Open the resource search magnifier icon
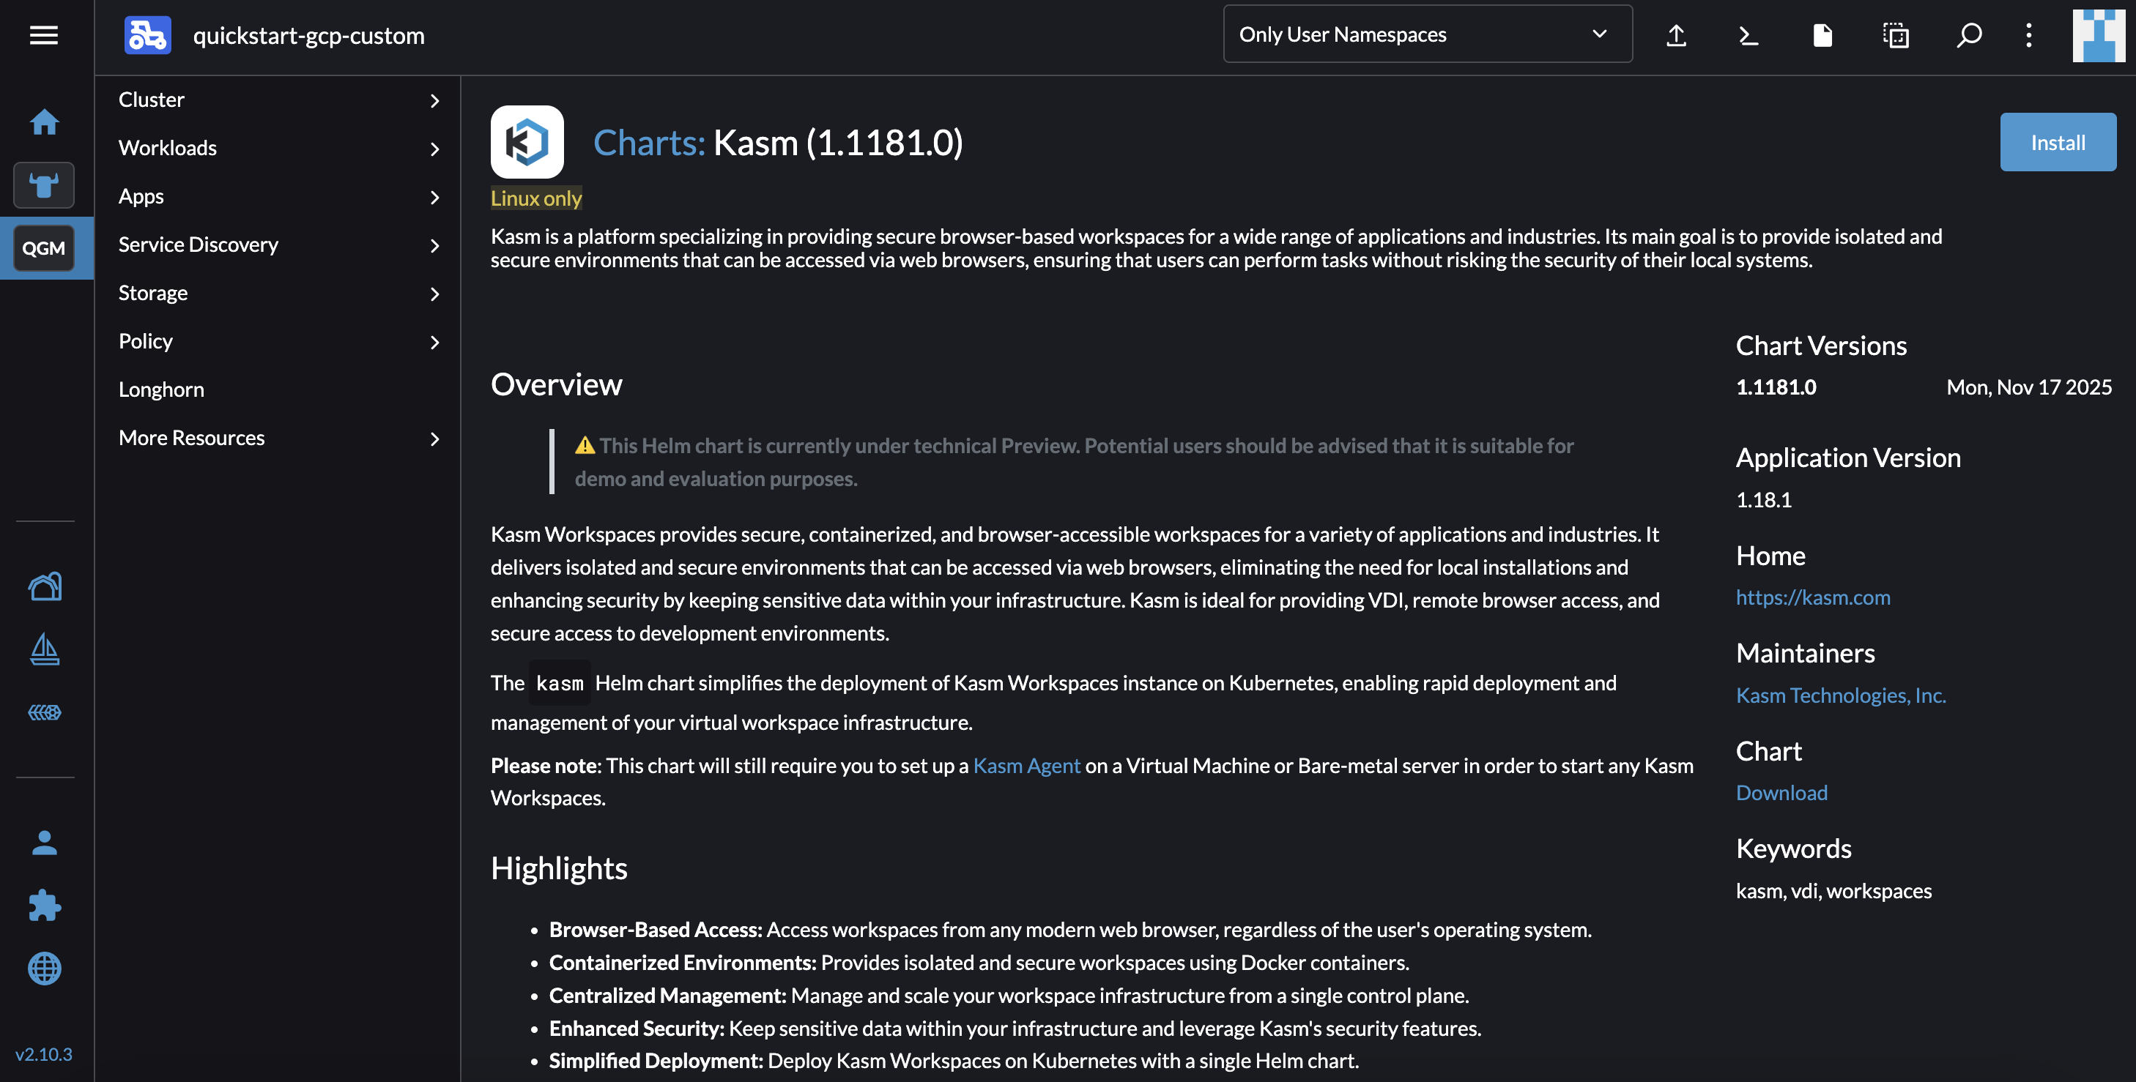Screen dimensions: 2136x1082 [1968, 35]
